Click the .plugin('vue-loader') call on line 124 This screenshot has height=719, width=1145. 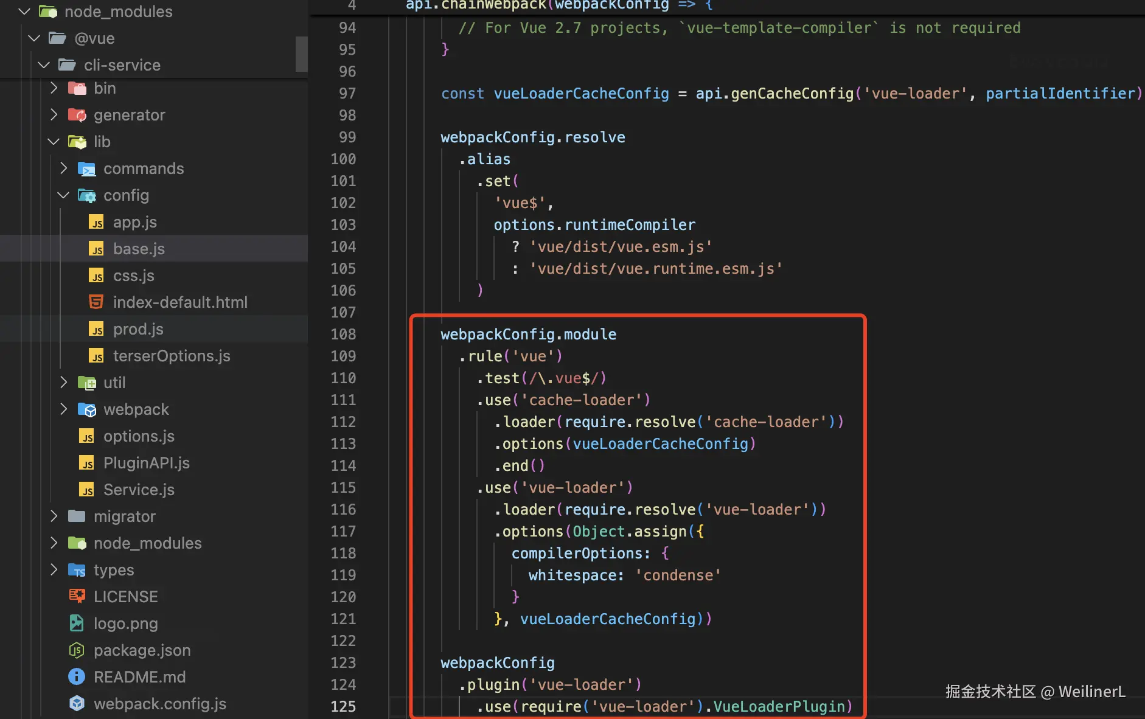point(551,685)
